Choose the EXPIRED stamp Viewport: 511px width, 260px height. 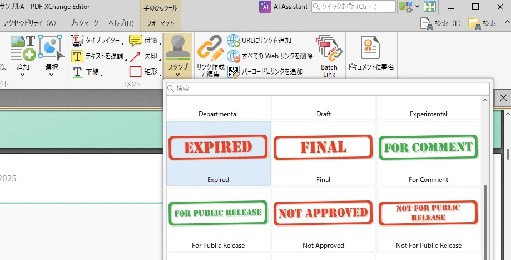(x=219, y=153)
